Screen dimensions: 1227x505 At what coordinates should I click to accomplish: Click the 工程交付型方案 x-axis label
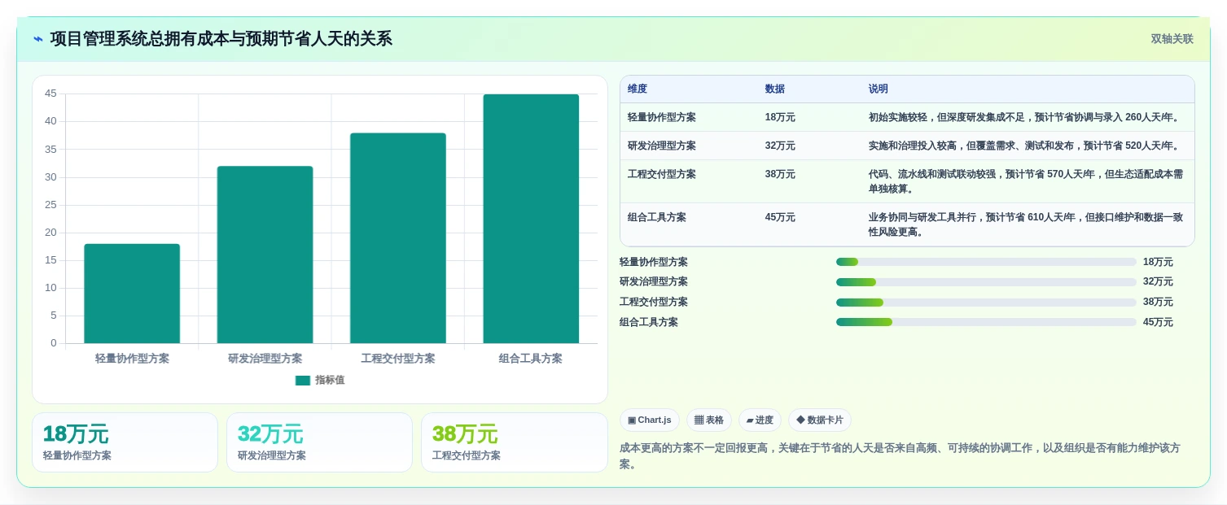pyautogui.click(x=398, y=359)
